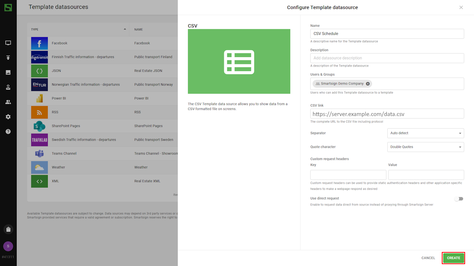The width and height of the screenshot is (474, 266).
Task: Enable the Use direct request toggle
Action: tap(459, 199)
